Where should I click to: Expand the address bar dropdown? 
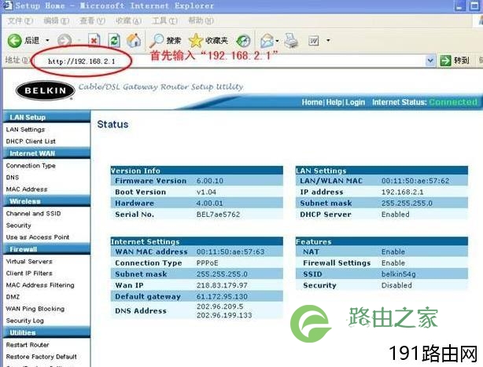[x=430, y=61]
